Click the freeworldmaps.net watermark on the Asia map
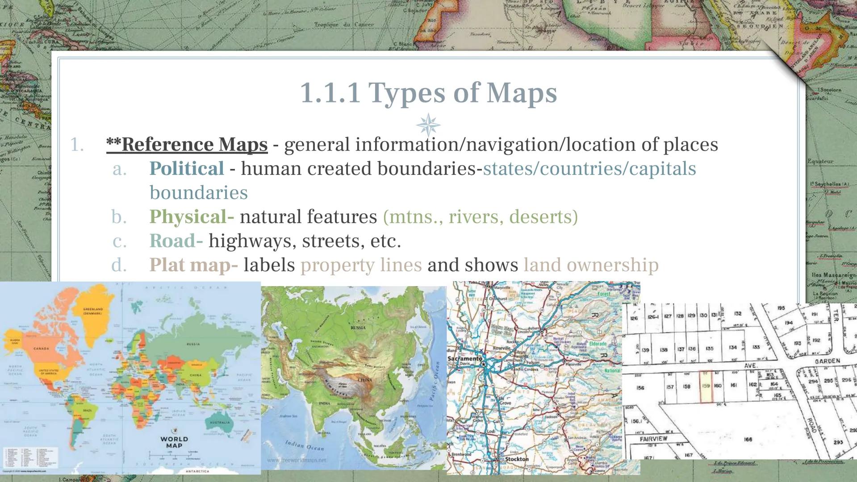Screen dimensions: 857x482 [297, 460]
